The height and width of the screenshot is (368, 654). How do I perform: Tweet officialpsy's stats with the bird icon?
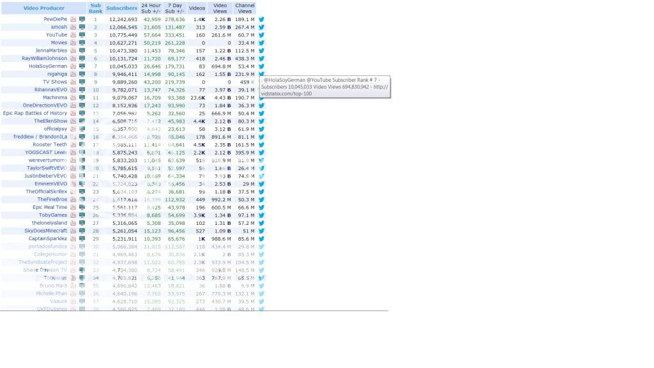(x=261, y=129)
